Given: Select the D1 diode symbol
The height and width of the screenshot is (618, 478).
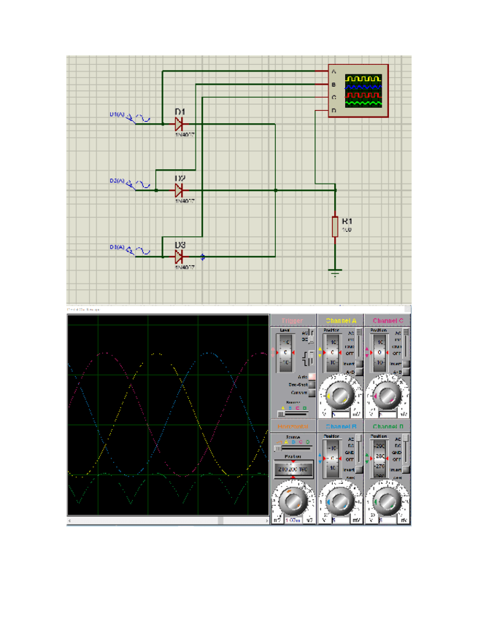Looking at the screenshot, I should click(179, 124).
